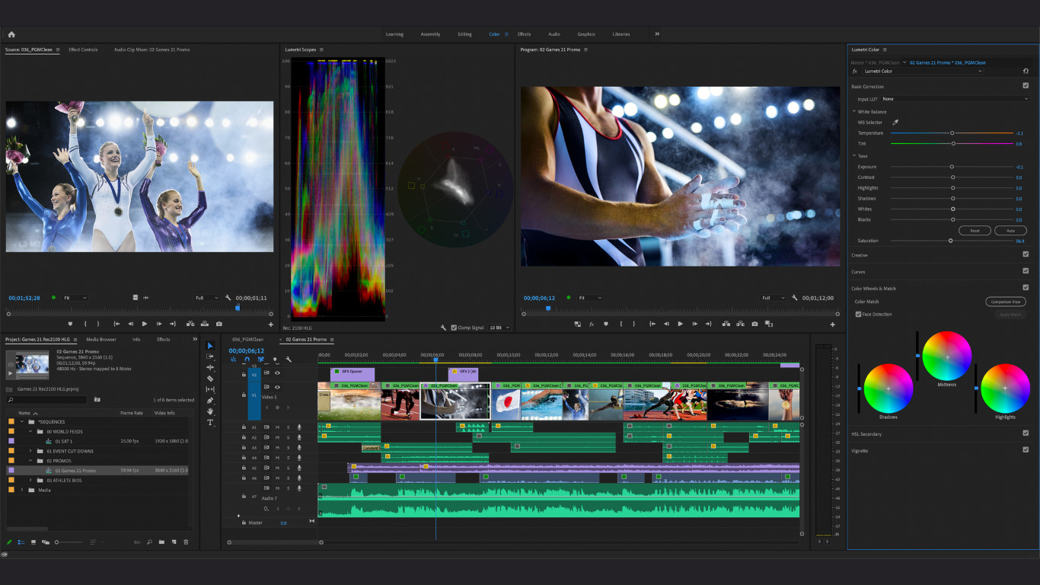Click the Reset tone button
Screen dimensions: 1040x585
975,231
